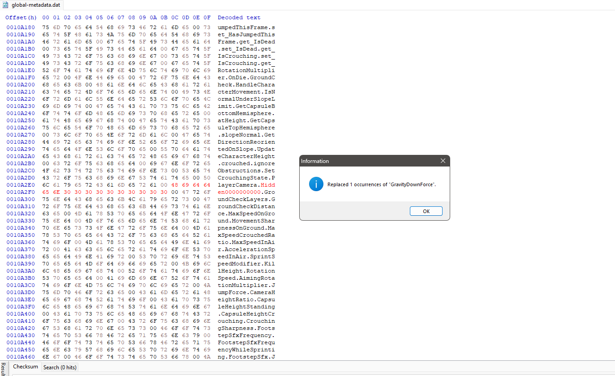
Task: Click the 0F column header
Action: tap(207, 18)
